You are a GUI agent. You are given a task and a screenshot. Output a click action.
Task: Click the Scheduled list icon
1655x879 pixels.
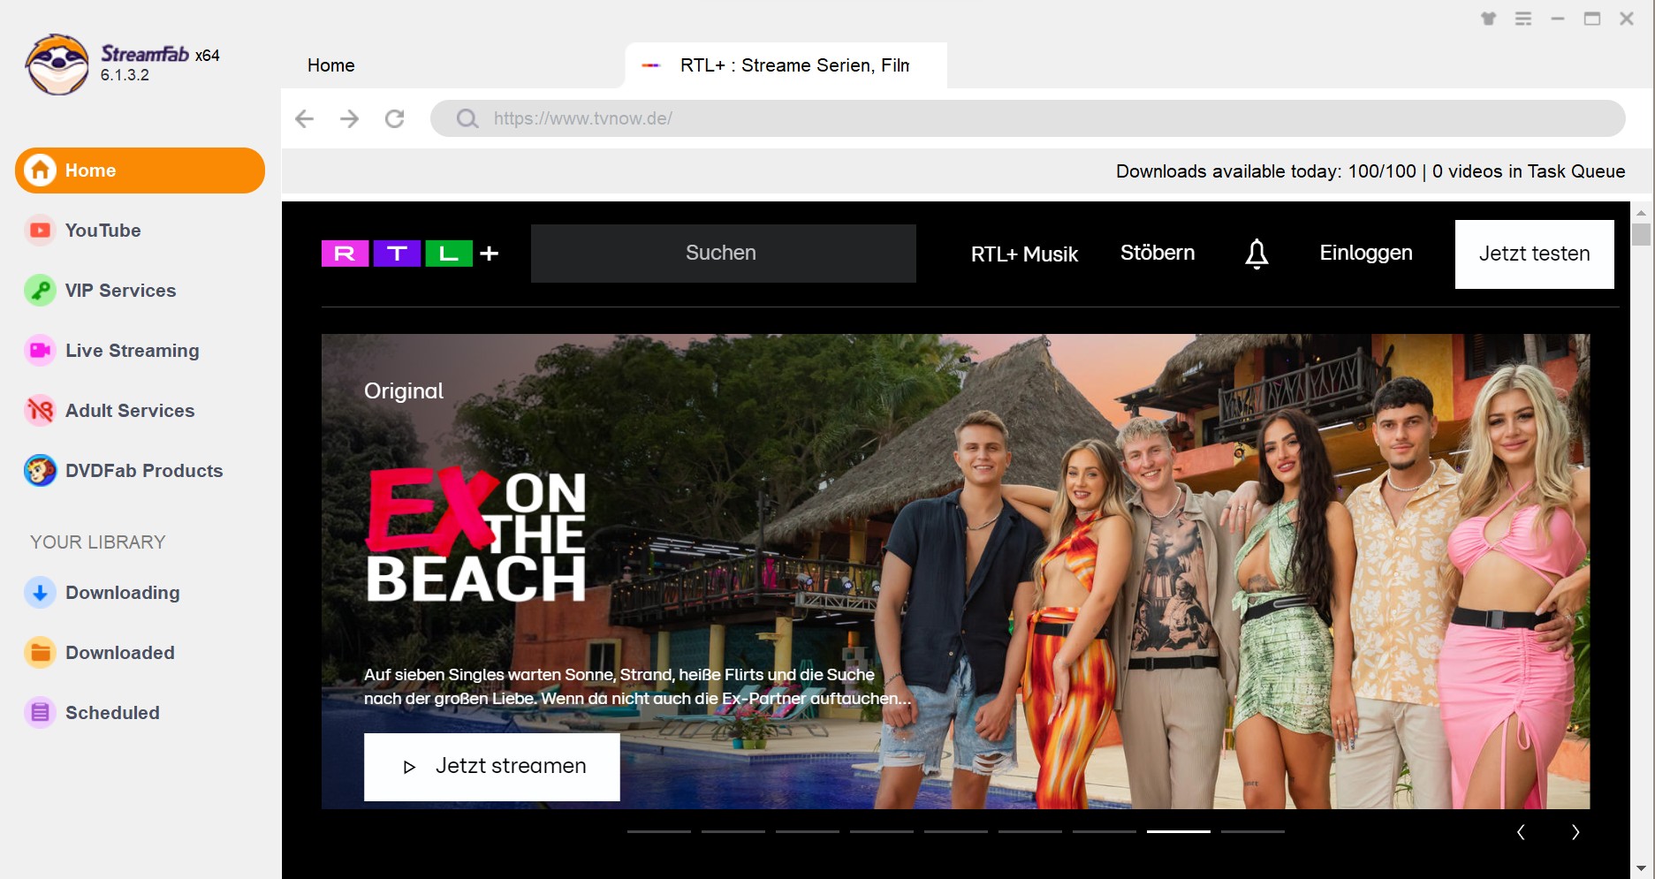click(x=40, y=713)
